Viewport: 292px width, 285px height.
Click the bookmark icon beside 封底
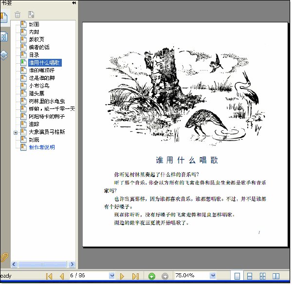coord(23,140)
